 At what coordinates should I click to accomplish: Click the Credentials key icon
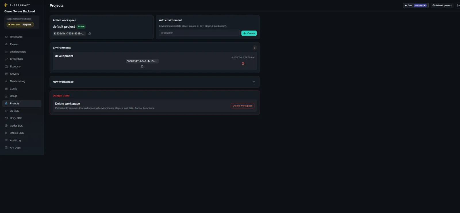[x=6, y=59]
